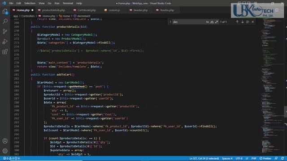
Task: Open the Extensions view
Action: coord(5,52)
